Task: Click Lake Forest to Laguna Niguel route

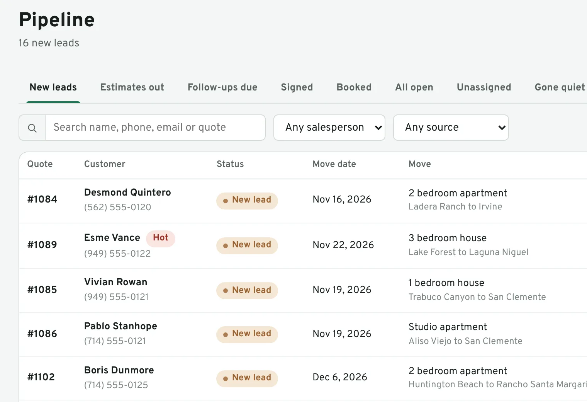Action: 468,252
